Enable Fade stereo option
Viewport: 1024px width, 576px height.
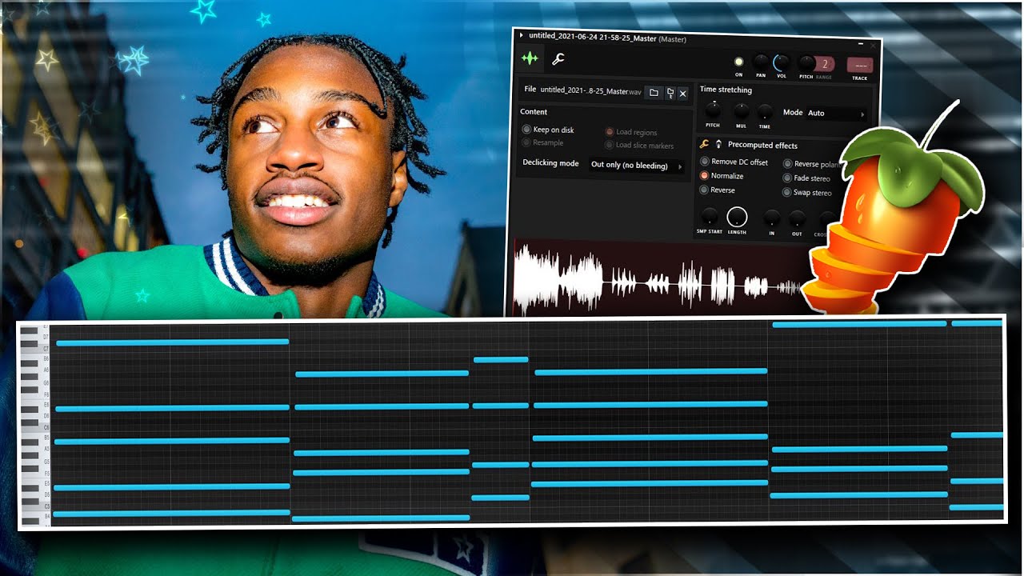(806, 178)
